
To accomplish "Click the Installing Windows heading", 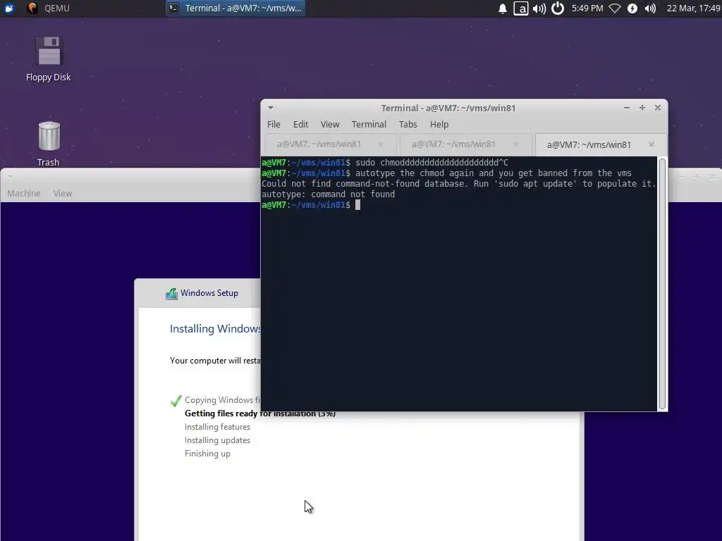I will 215,328.
